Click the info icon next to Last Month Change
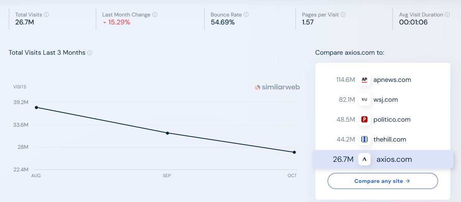 (155, 15)
